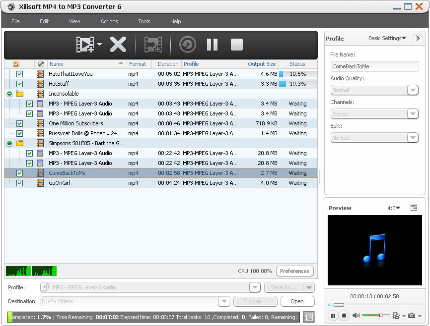
Task: Click the red X delete icon
Action: [118, 45]
